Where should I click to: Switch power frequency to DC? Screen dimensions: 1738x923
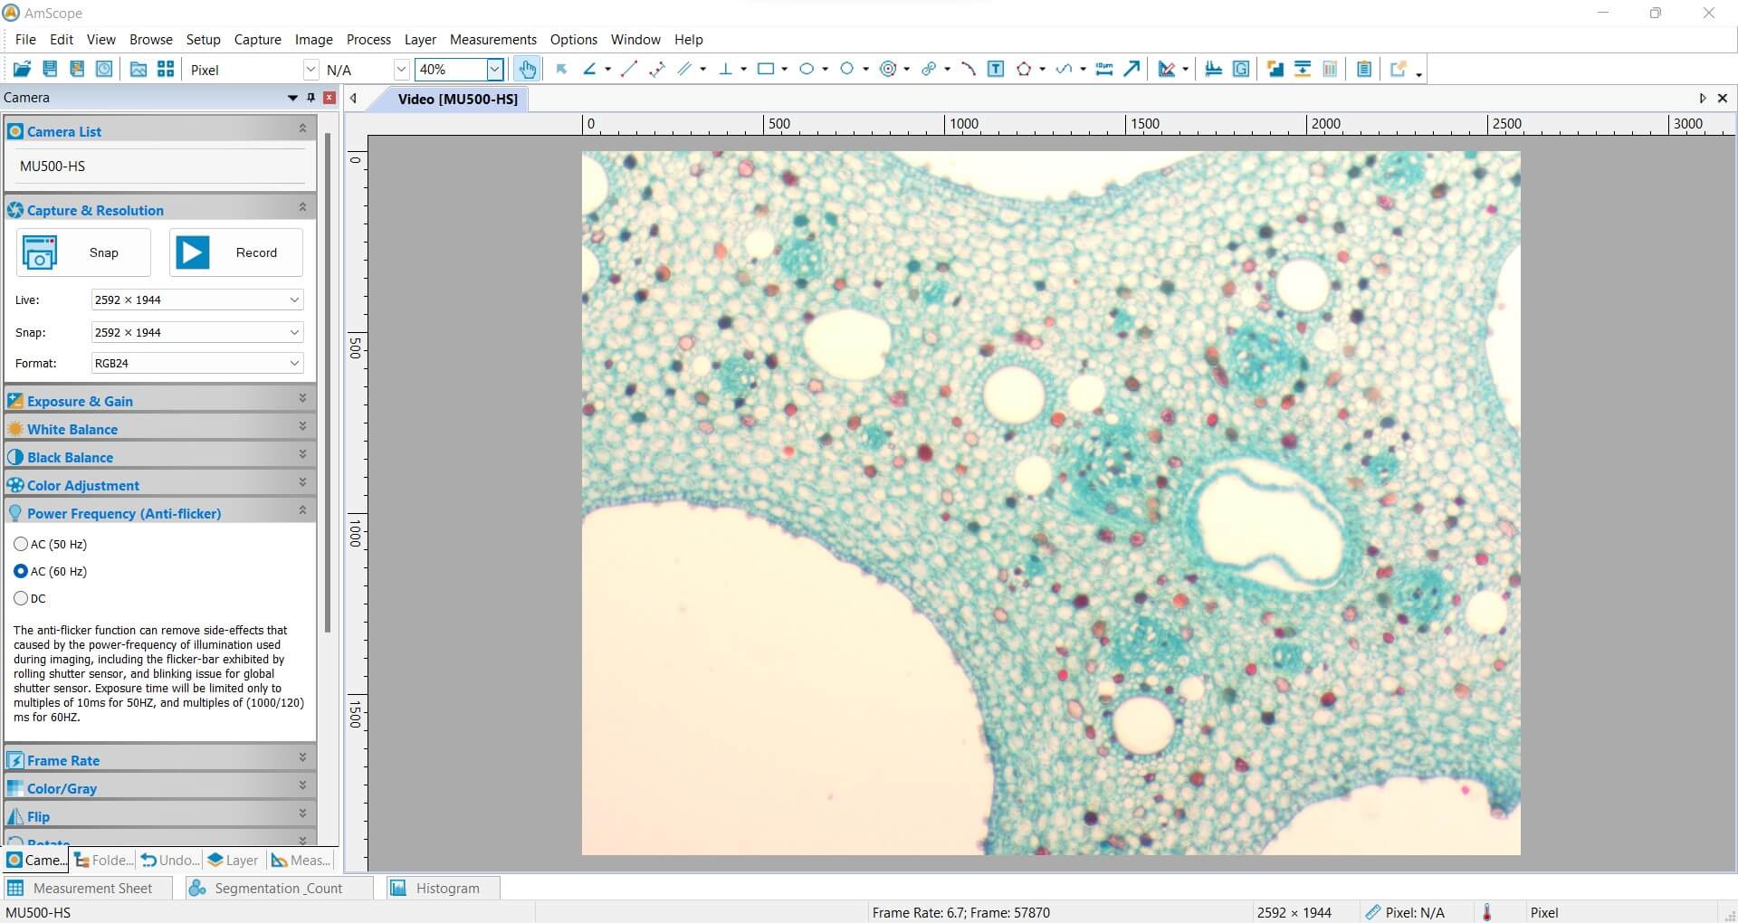point(20,598)
